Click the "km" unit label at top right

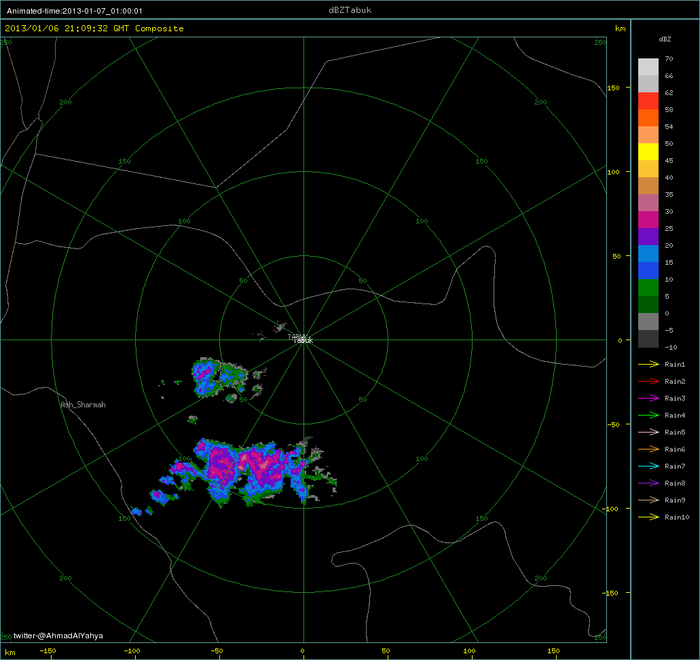pyautogui.click(x=621, y=29)
